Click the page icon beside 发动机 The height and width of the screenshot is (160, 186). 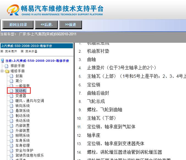pos(11,91)
